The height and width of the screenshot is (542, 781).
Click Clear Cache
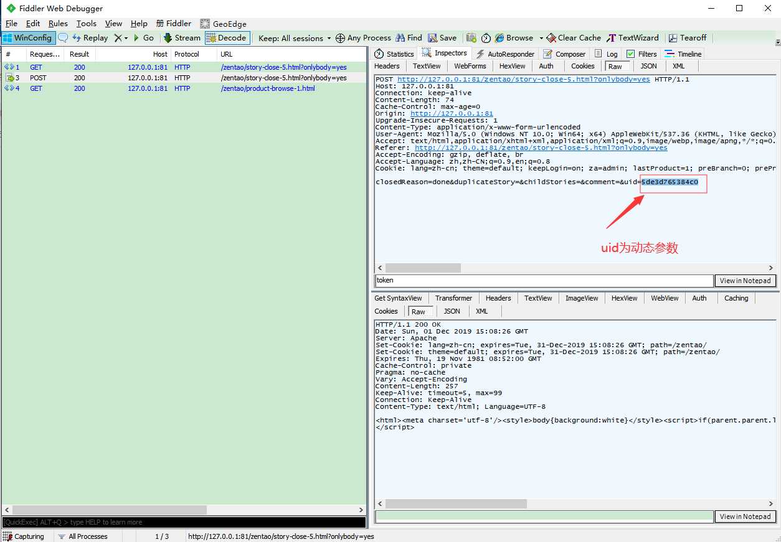(574, 38)
